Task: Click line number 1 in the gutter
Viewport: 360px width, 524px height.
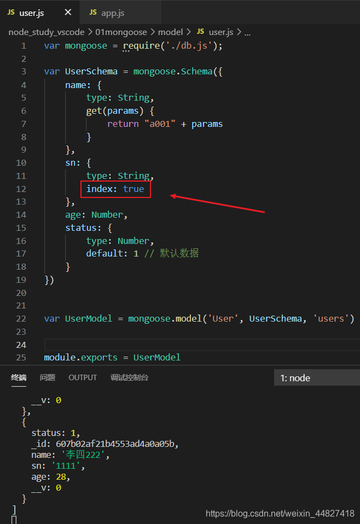Action: click(x=24, y=46)
